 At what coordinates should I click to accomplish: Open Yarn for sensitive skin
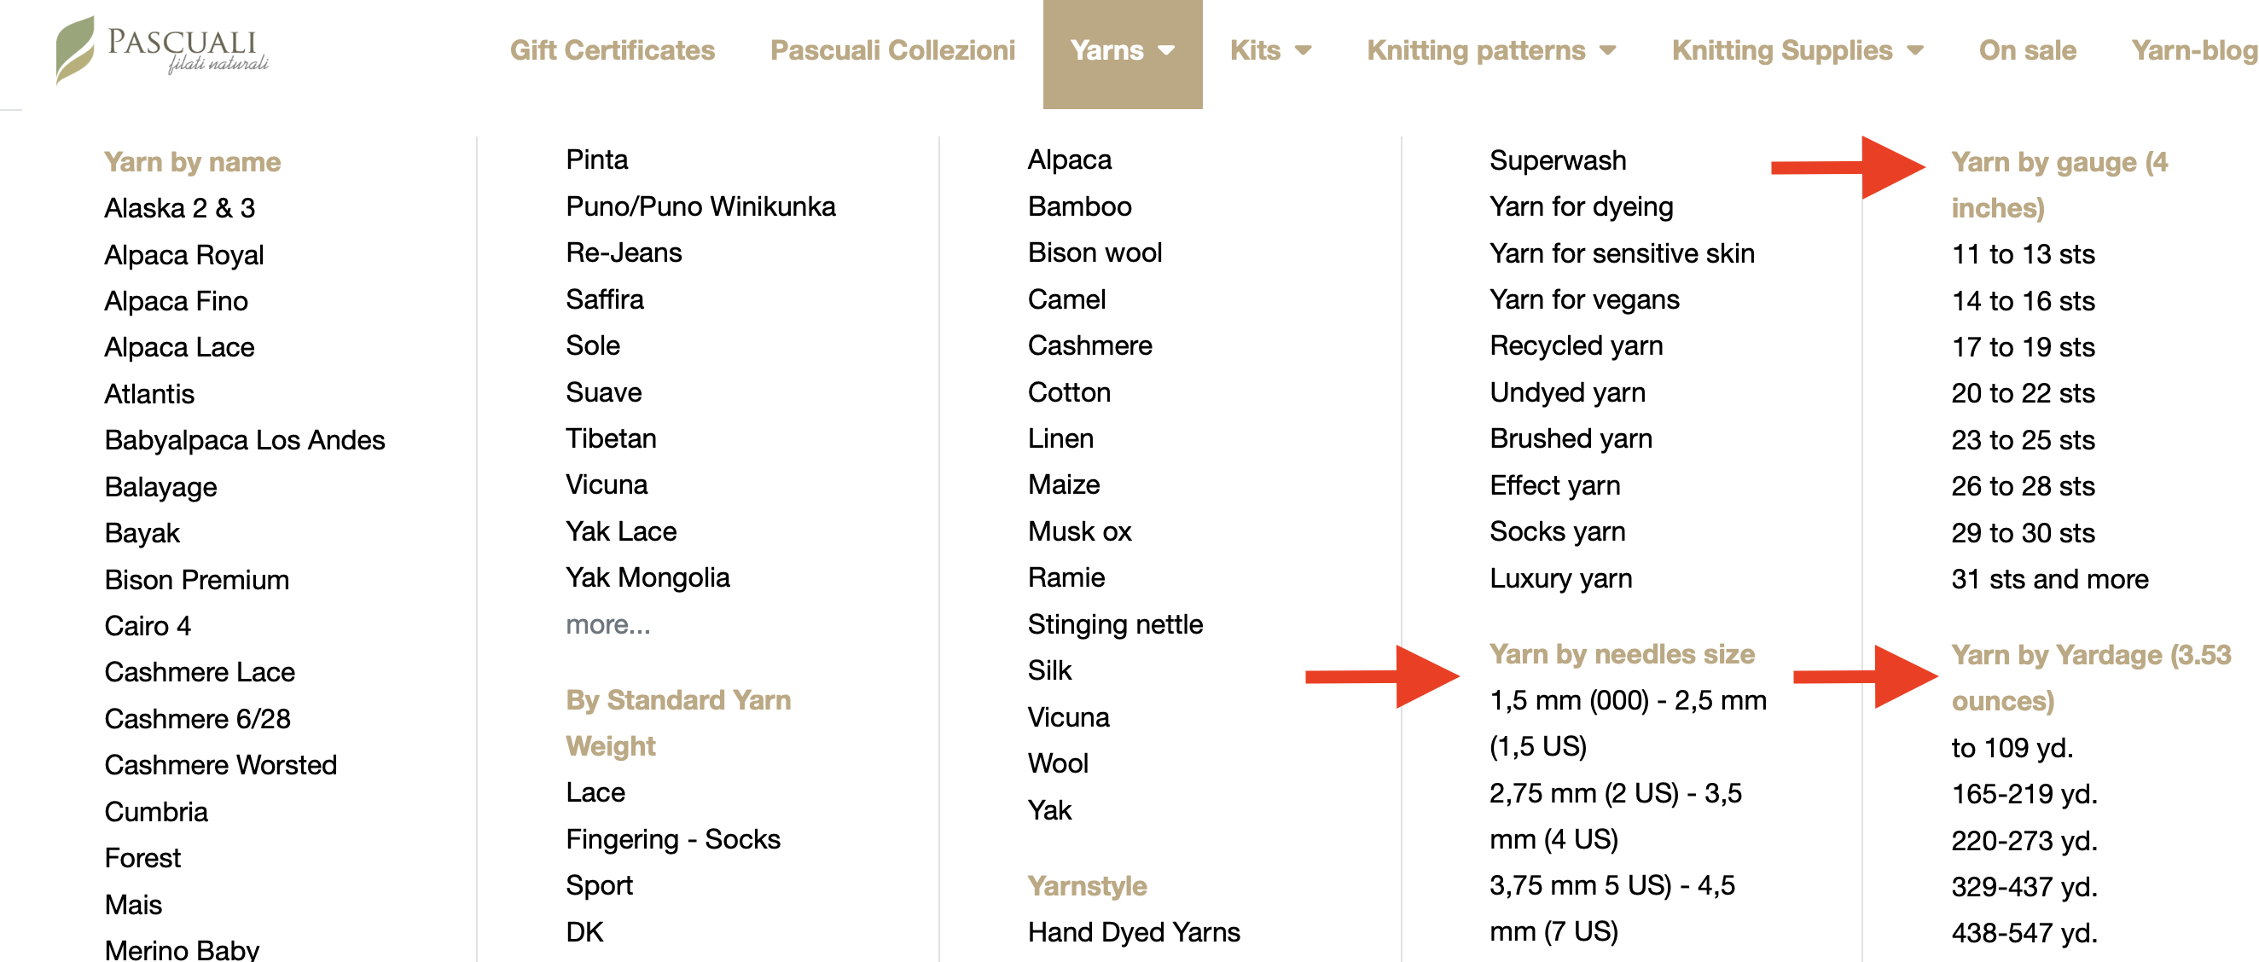tap(1622, 253)
